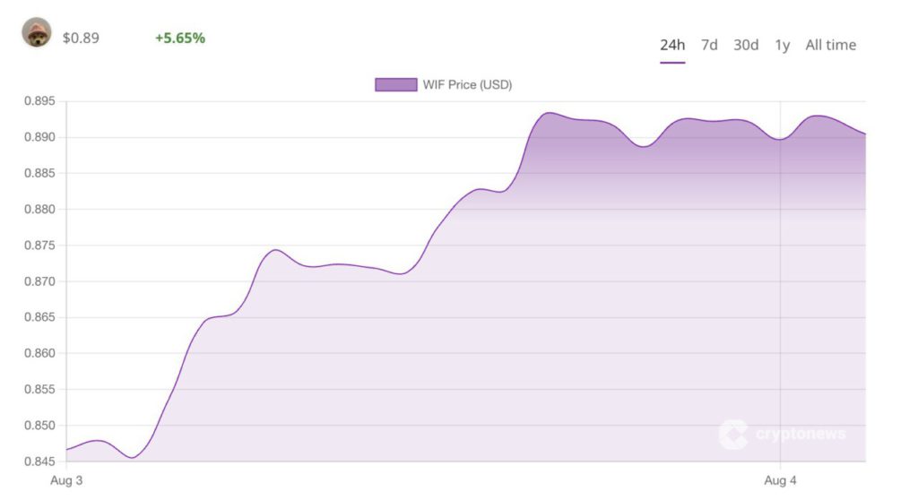Click the 0.880 y-axis label
918x500 pixels.
coord(39,210)
